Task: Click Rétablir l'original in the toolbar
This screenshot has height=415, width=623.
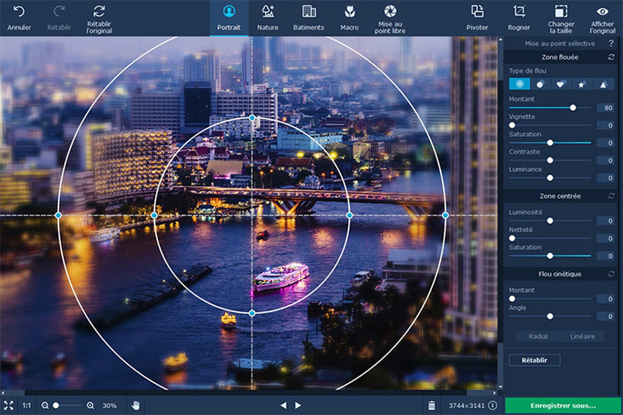Action: (x=99, y=19)
